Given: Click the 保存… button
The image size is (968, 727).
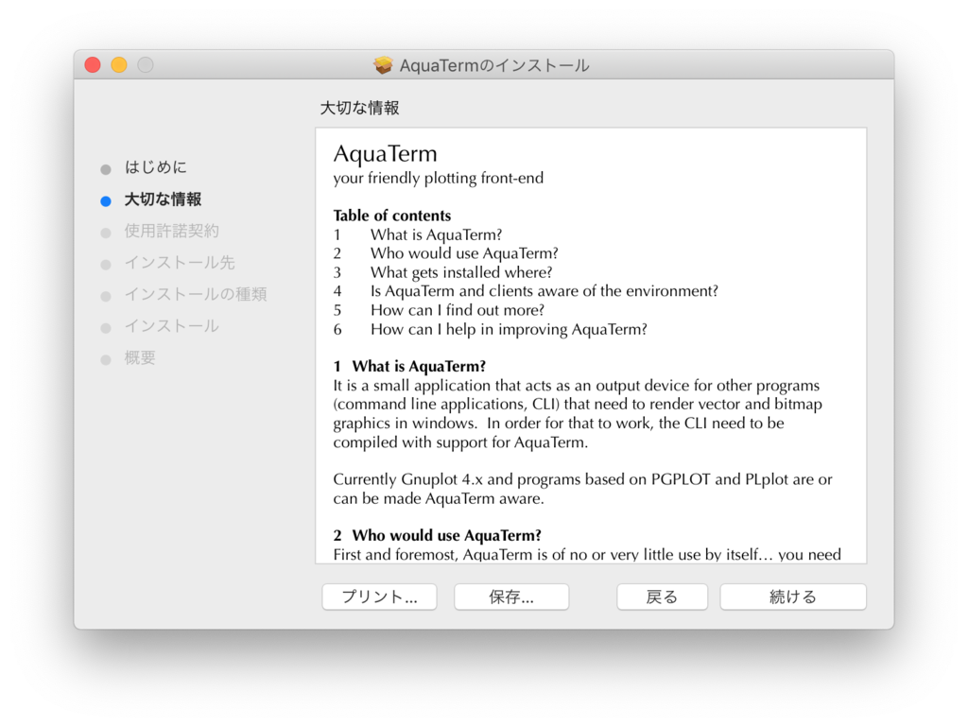Looking at the screenshot, I should (511, 597).
